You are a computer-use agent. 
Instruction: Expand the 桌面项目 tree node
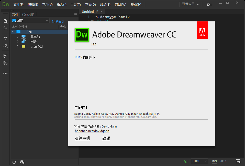tap(18, 46)
